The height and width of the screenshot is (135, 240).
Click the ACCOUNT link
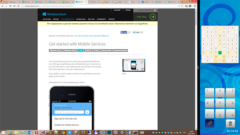pos(117,10)
